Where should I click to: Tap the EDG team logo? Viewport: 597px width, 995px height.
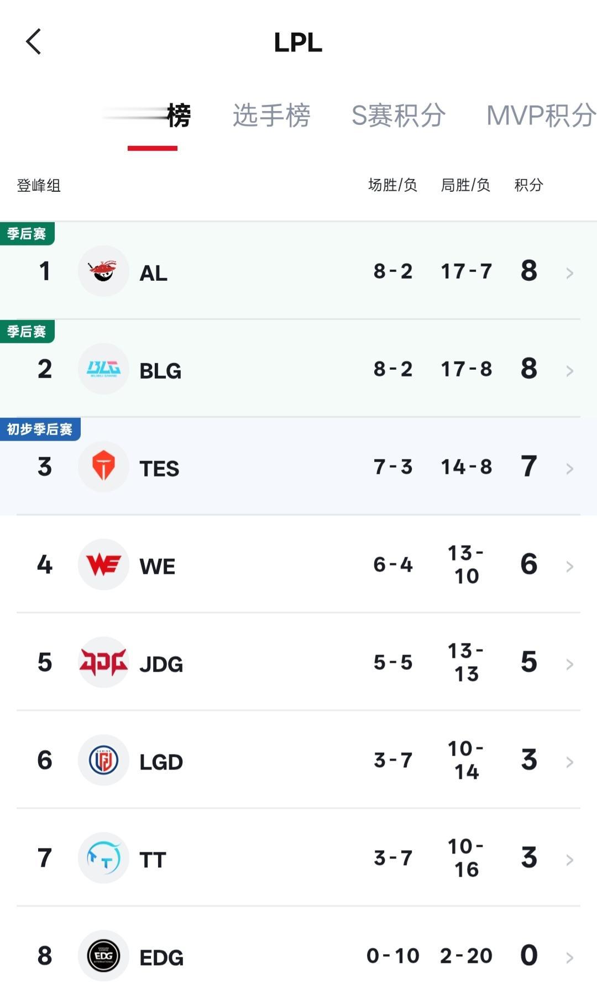[103, 956]
